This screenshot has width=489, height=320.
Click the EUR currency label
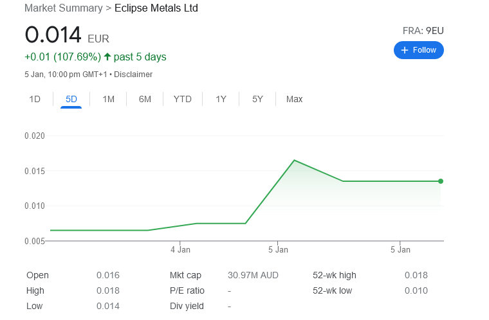(98, 39)
